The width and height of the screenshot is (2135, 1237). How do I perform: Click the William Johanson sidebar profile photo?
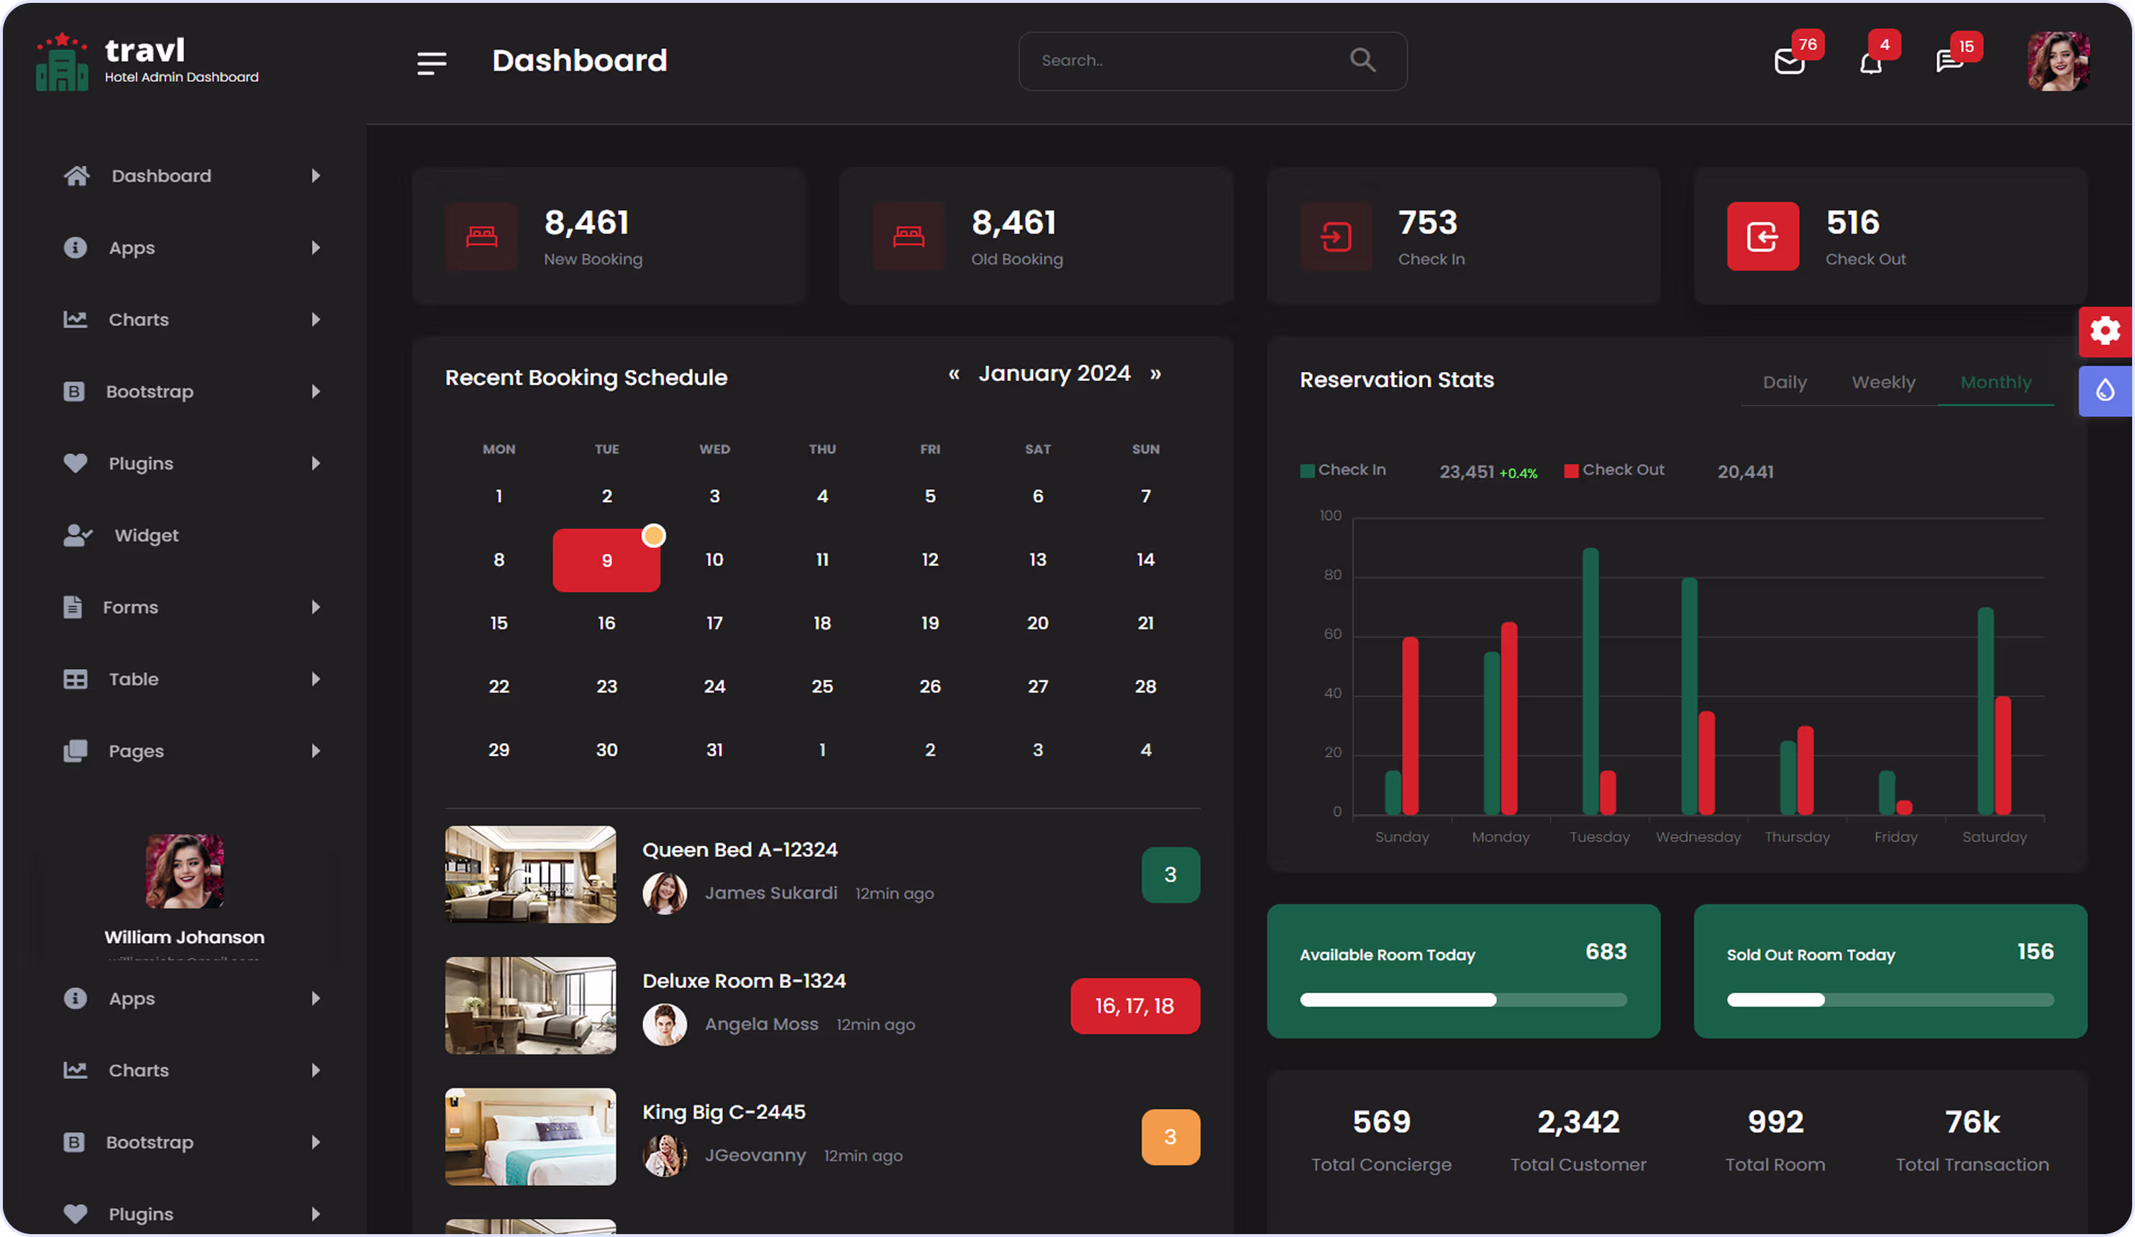[x=185, y=872]
